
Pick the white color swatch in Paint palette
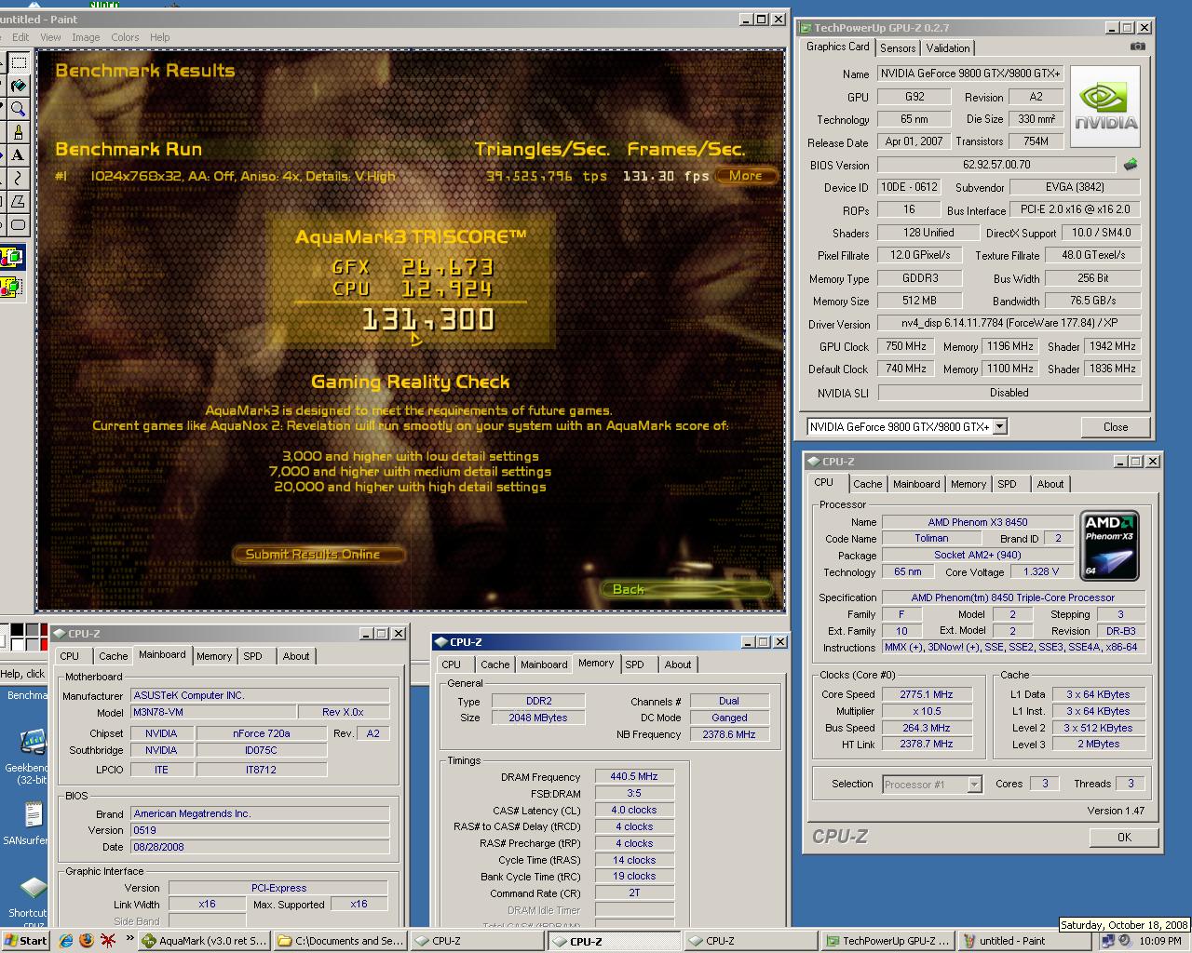[18, 644]
